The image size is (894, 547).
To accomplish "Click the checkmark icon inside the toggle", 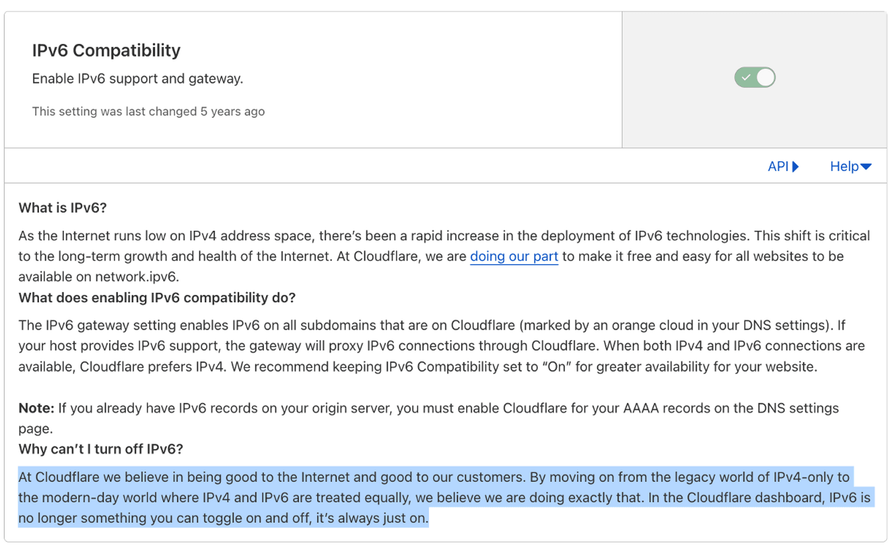I will tap(746, 77).
